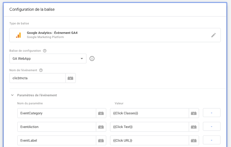Click the Google Analytics bar chart logo
This screenshot has width=231, height=147.
pyautogui.click(x=18, y=35)
